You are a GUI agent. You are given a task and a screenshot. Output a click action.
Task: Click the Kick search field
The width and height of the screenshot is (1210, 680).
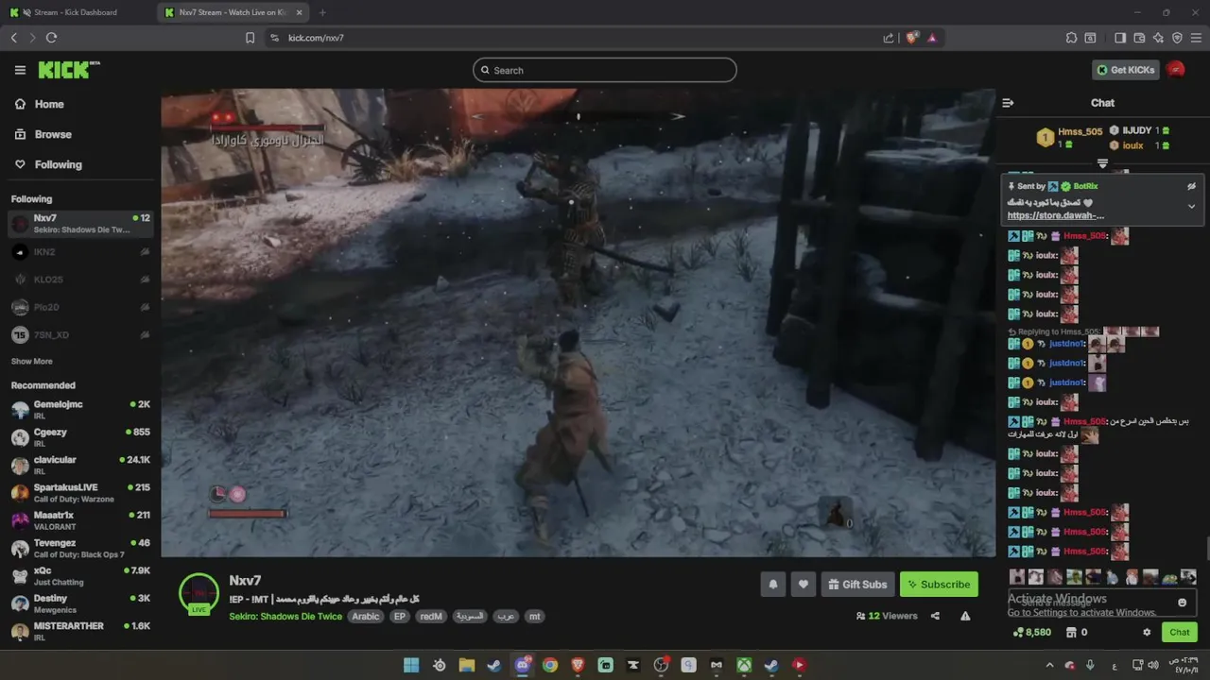tap(605, 70)
